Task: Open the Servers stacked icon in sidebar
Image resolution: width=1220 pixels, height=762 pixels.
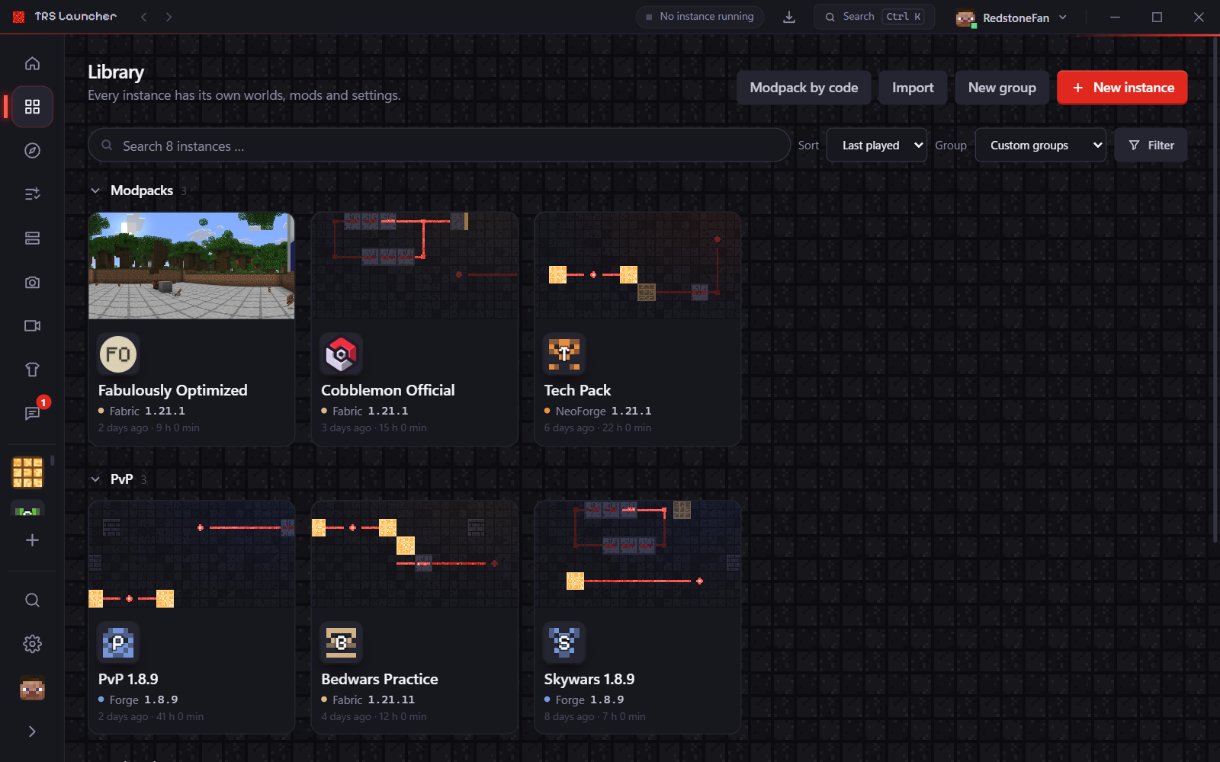Action: click(32, 239)
